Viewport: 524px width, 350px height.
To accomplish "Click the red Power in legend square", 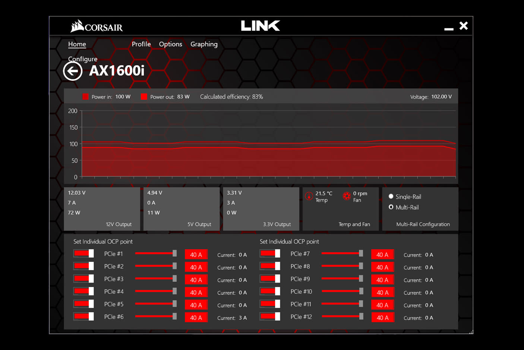I will 85,97.
